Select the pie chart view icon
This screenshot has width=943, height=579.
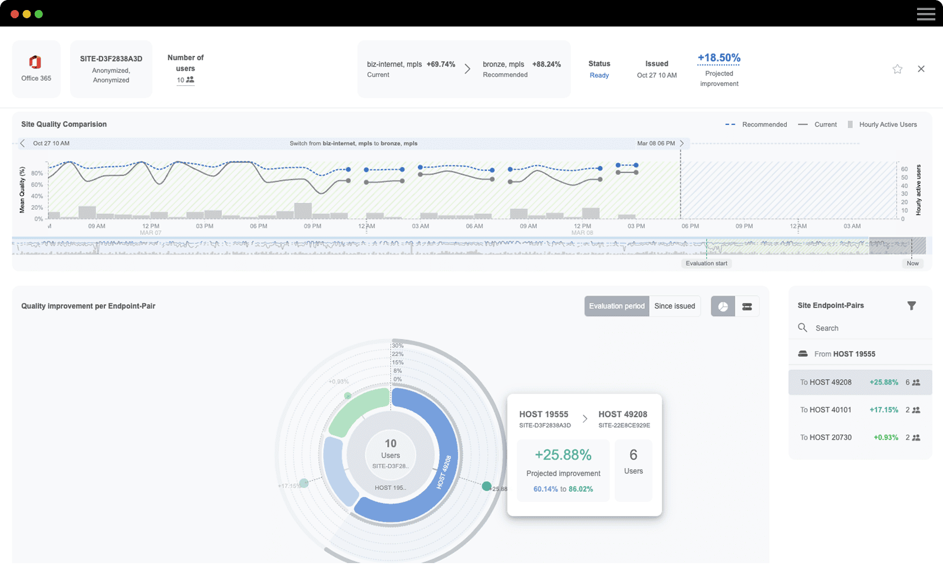pyautogui.click(x=722, y=306)
